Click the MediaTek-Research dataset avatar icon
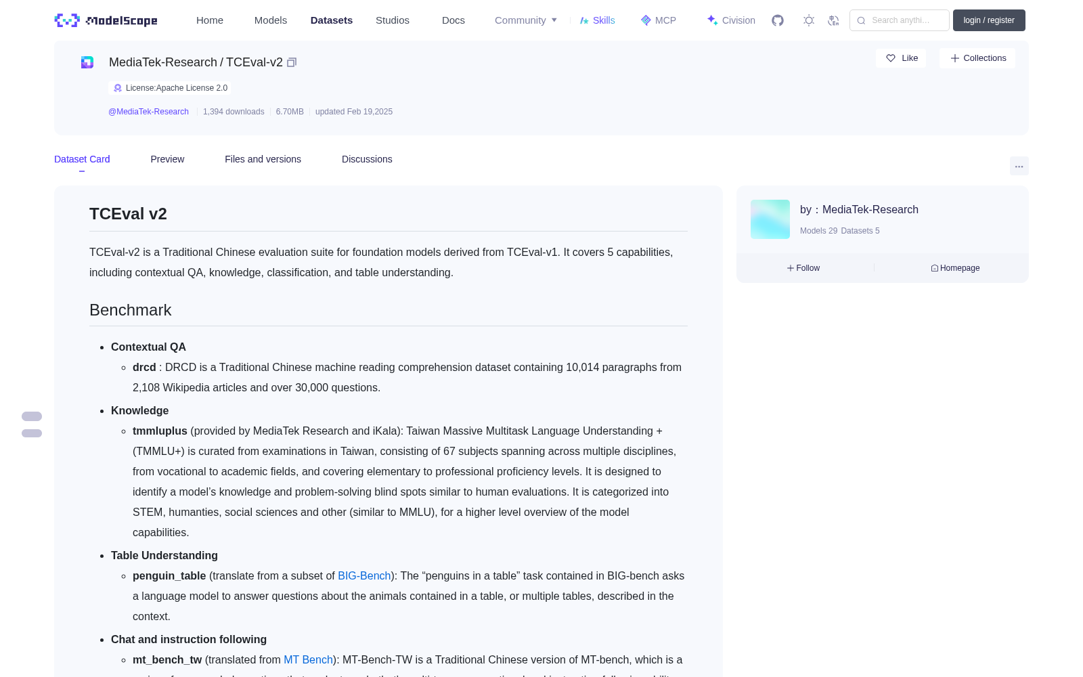 [87, 62]
